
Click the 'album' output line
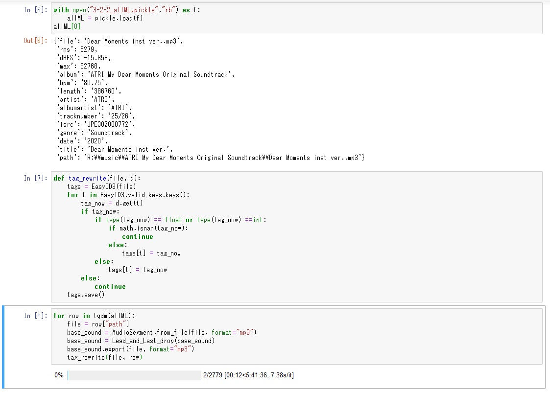pos(145,74)
